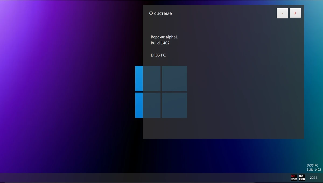Expand the system clock showing 20:33
This screenshot has width=323, height=183.
coord(314,178)
